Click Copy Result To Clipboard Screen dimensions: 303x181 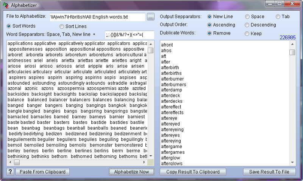[193, 172]
